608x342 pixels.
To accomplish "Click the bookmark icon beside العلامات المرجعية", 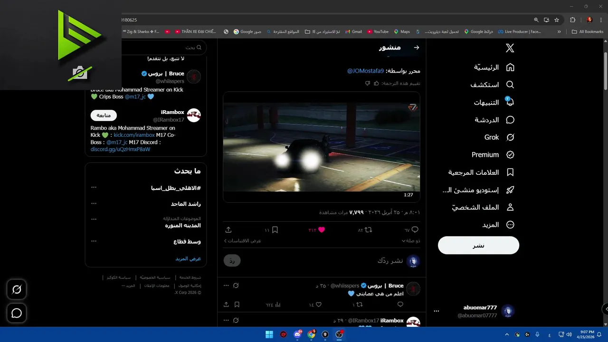I will [x=510, y=172].
